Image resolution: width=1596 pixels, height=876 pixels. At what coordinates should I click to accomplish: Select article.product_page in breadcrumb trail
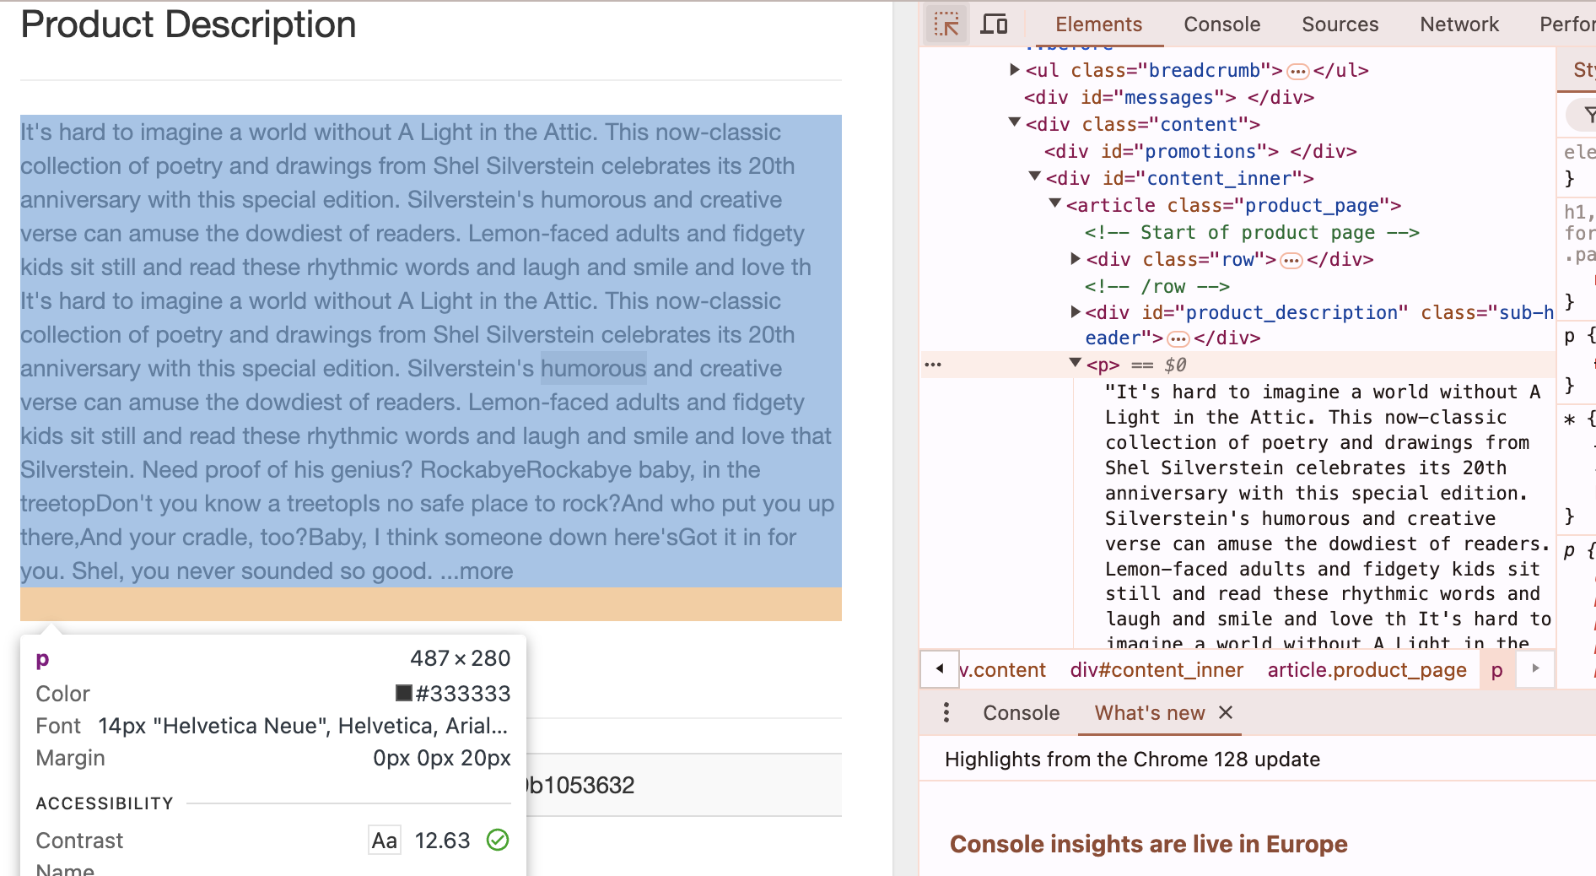[1367, 670]
